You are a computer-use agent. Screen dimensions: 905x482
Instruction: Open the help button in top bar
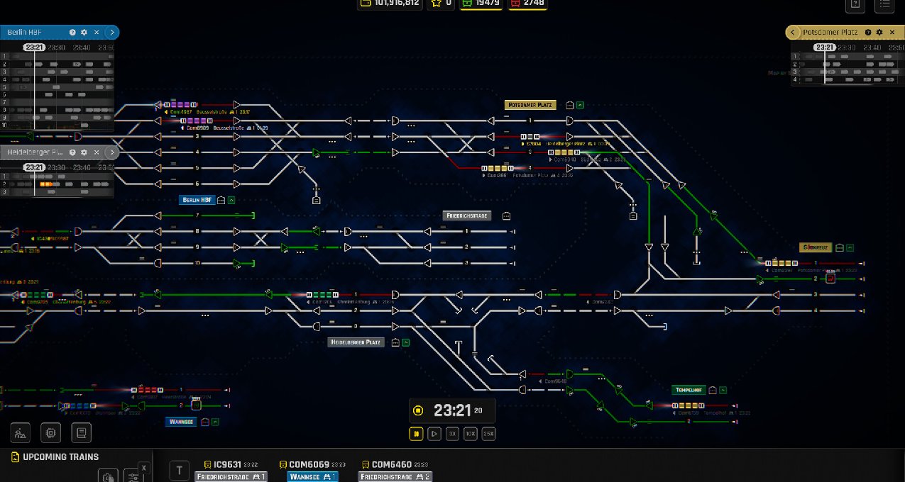pos(855,4)
